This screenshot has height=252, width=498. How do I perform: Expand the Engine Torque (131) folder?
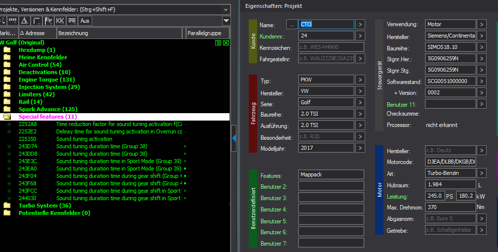point(7,80)
